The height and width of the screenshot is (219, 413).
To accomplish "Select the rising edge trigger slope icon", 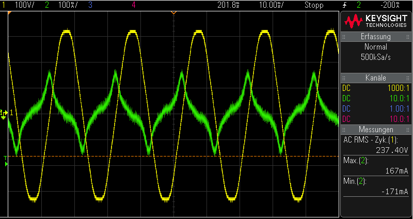I will click(x=344, y=5).
